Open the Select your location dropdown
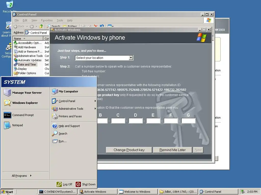Image resolution: width=261 pixels, height=195 pixels. pyautogui.click(x=131, y=58)
